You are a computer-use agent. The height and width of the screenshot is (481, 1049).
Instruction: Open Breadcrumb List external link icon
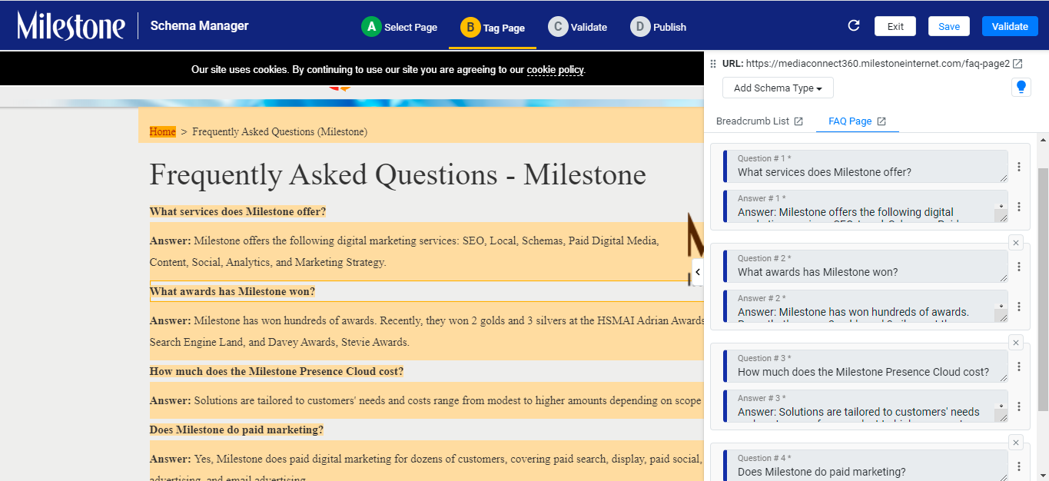click(x=798, y=121)
